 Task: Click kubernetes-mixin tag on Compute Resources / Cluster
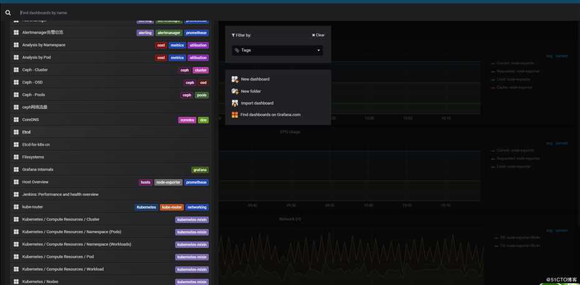pos(192,220)
